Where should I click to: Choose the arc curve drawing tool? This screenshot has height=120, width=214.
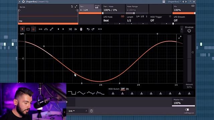[x=46, y=29]
